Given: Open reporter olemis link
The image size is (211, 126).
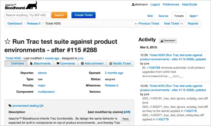Looking at the screenshot, I should coord(42,73).
